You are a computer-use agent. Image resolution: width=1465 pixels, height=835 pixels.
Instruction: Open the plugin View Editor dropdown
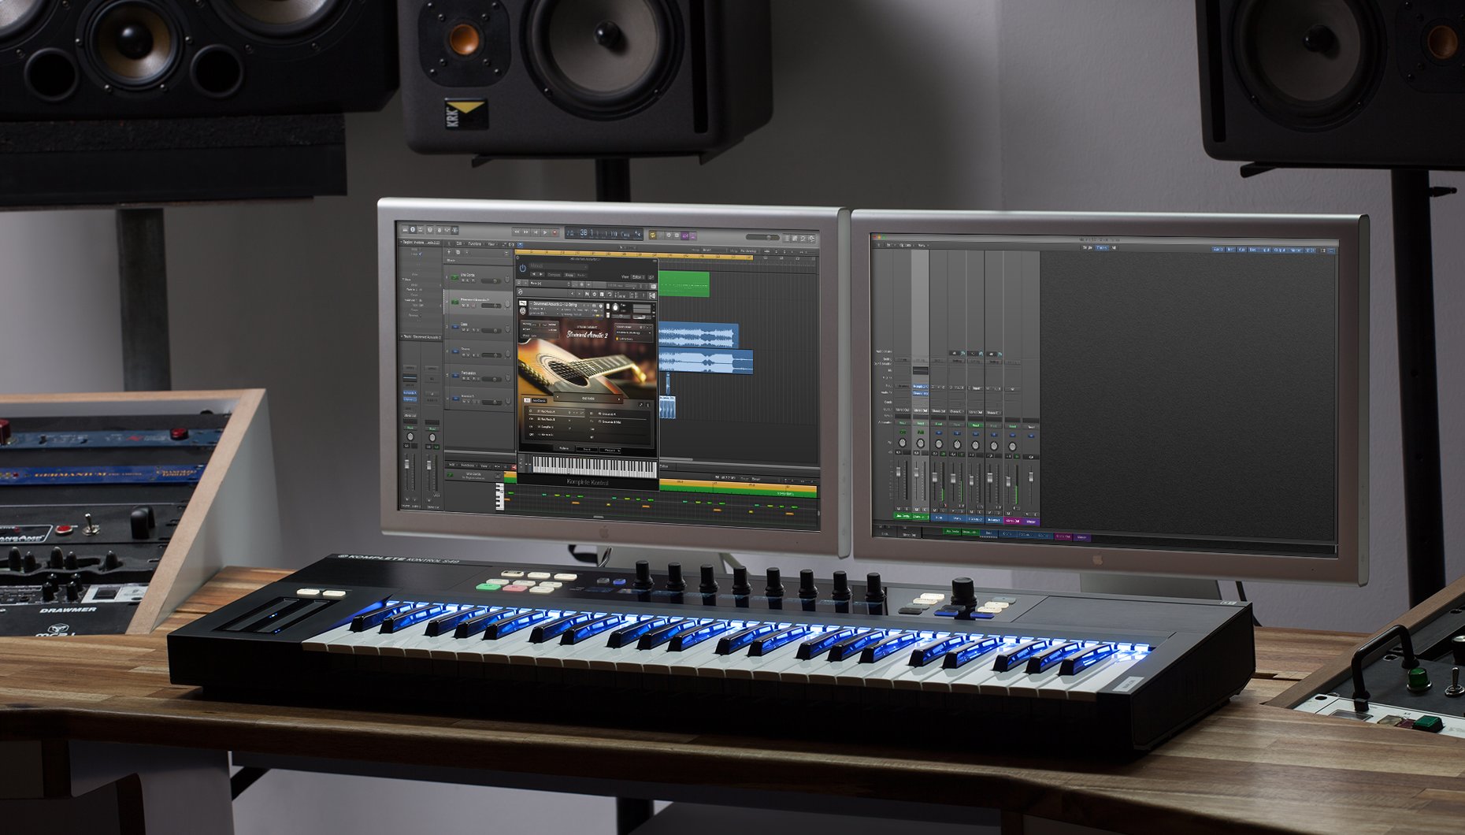637,276
